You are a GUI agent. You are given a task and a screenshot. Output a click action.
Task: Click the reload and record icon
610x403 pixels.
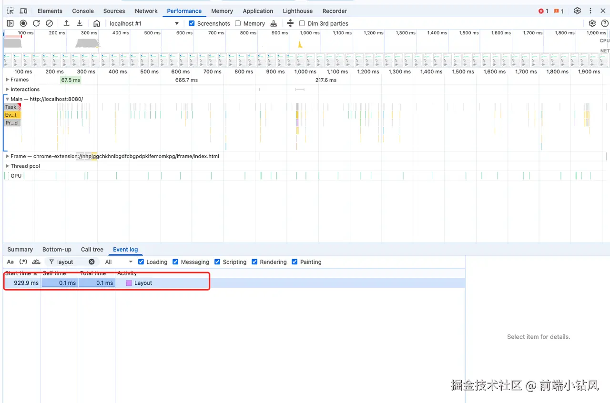coord(36,23)
